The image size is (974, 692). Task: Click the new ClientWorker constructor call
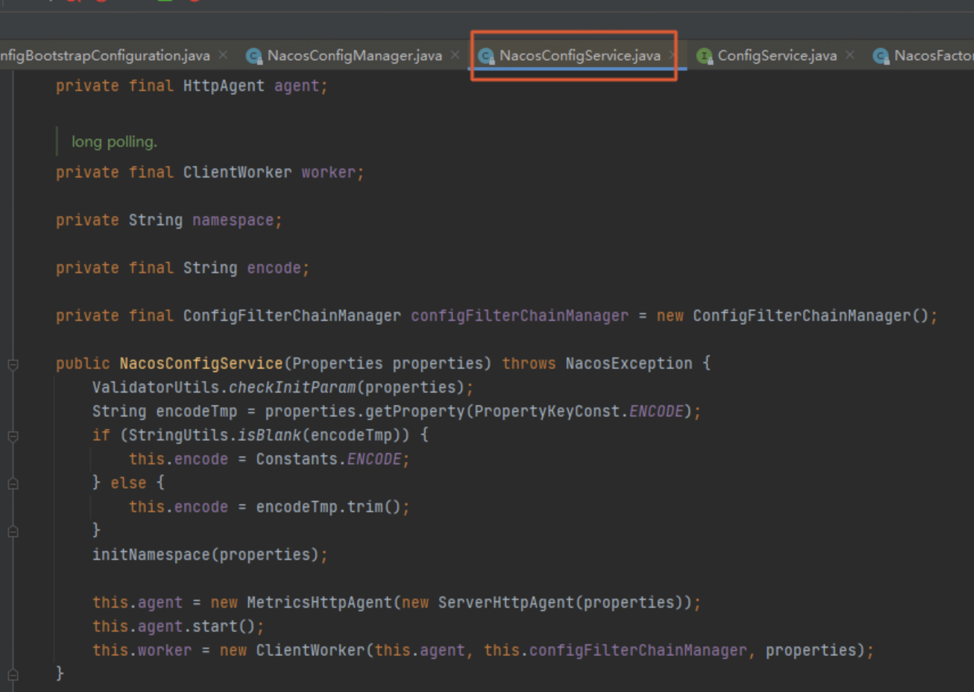310,650
